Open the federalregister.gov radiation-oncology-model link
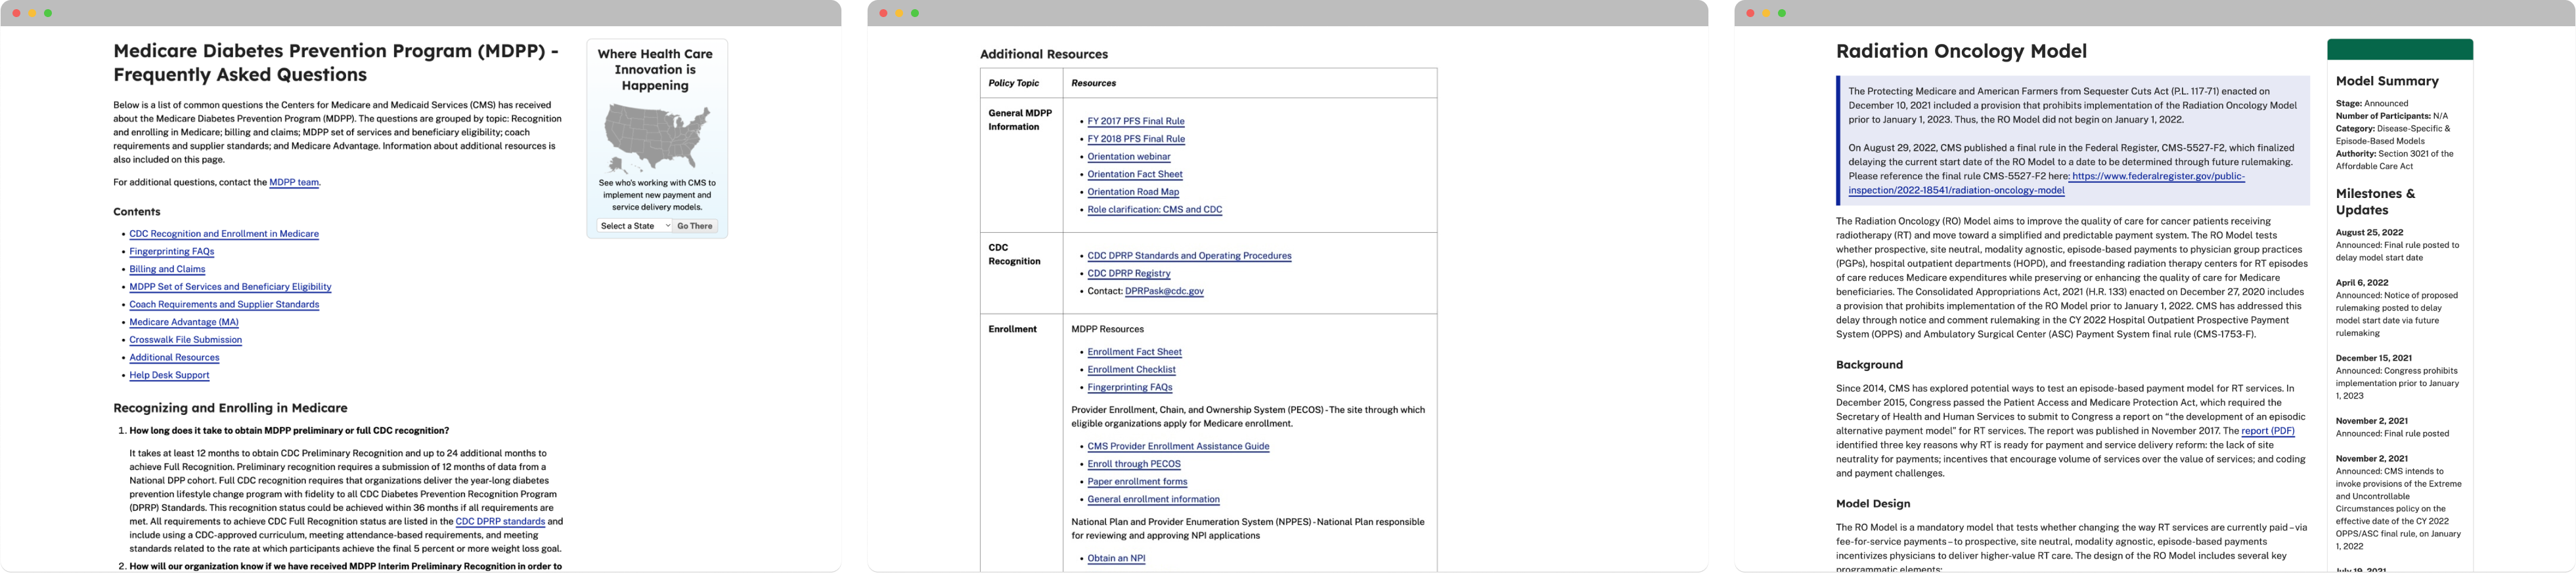 click(x=2046, y=183)
